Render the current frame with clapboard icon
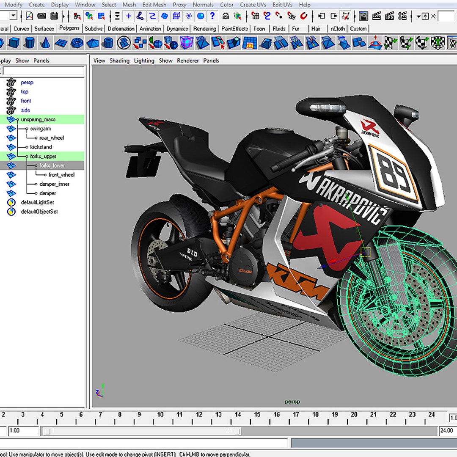The width and height of the screenshot is (457, 457). tap(377, 16)
